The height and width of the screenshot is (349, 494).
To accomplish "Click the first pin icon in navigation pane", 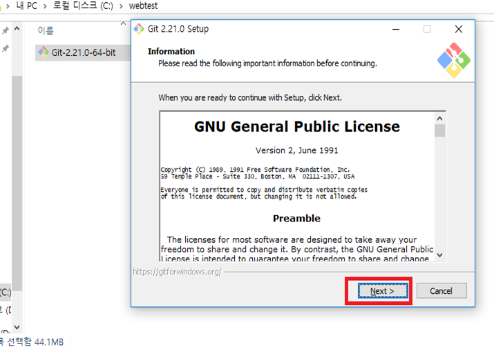I will 6,30.
